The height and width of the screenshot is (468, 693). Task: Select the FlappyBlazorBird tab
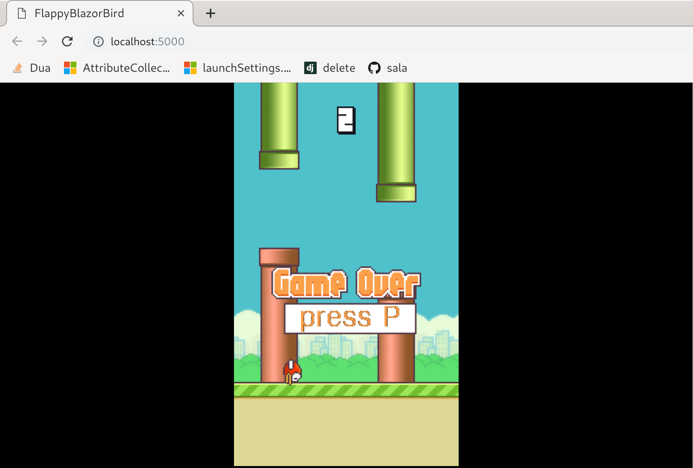click(100, 14)
